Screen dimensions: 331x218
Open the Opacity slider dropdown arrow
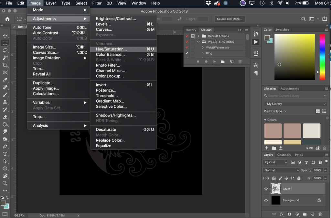click(325, 170)
